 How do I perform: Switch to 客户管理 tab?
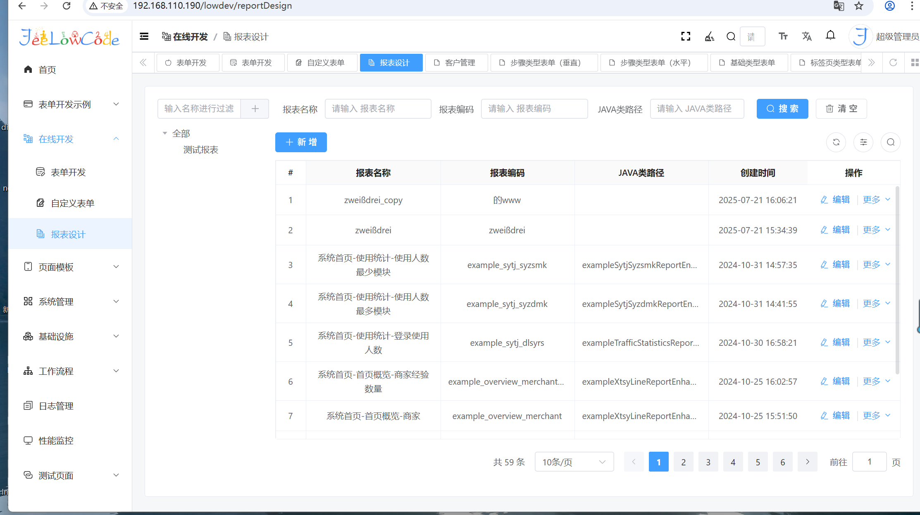[x=456, y=62]
